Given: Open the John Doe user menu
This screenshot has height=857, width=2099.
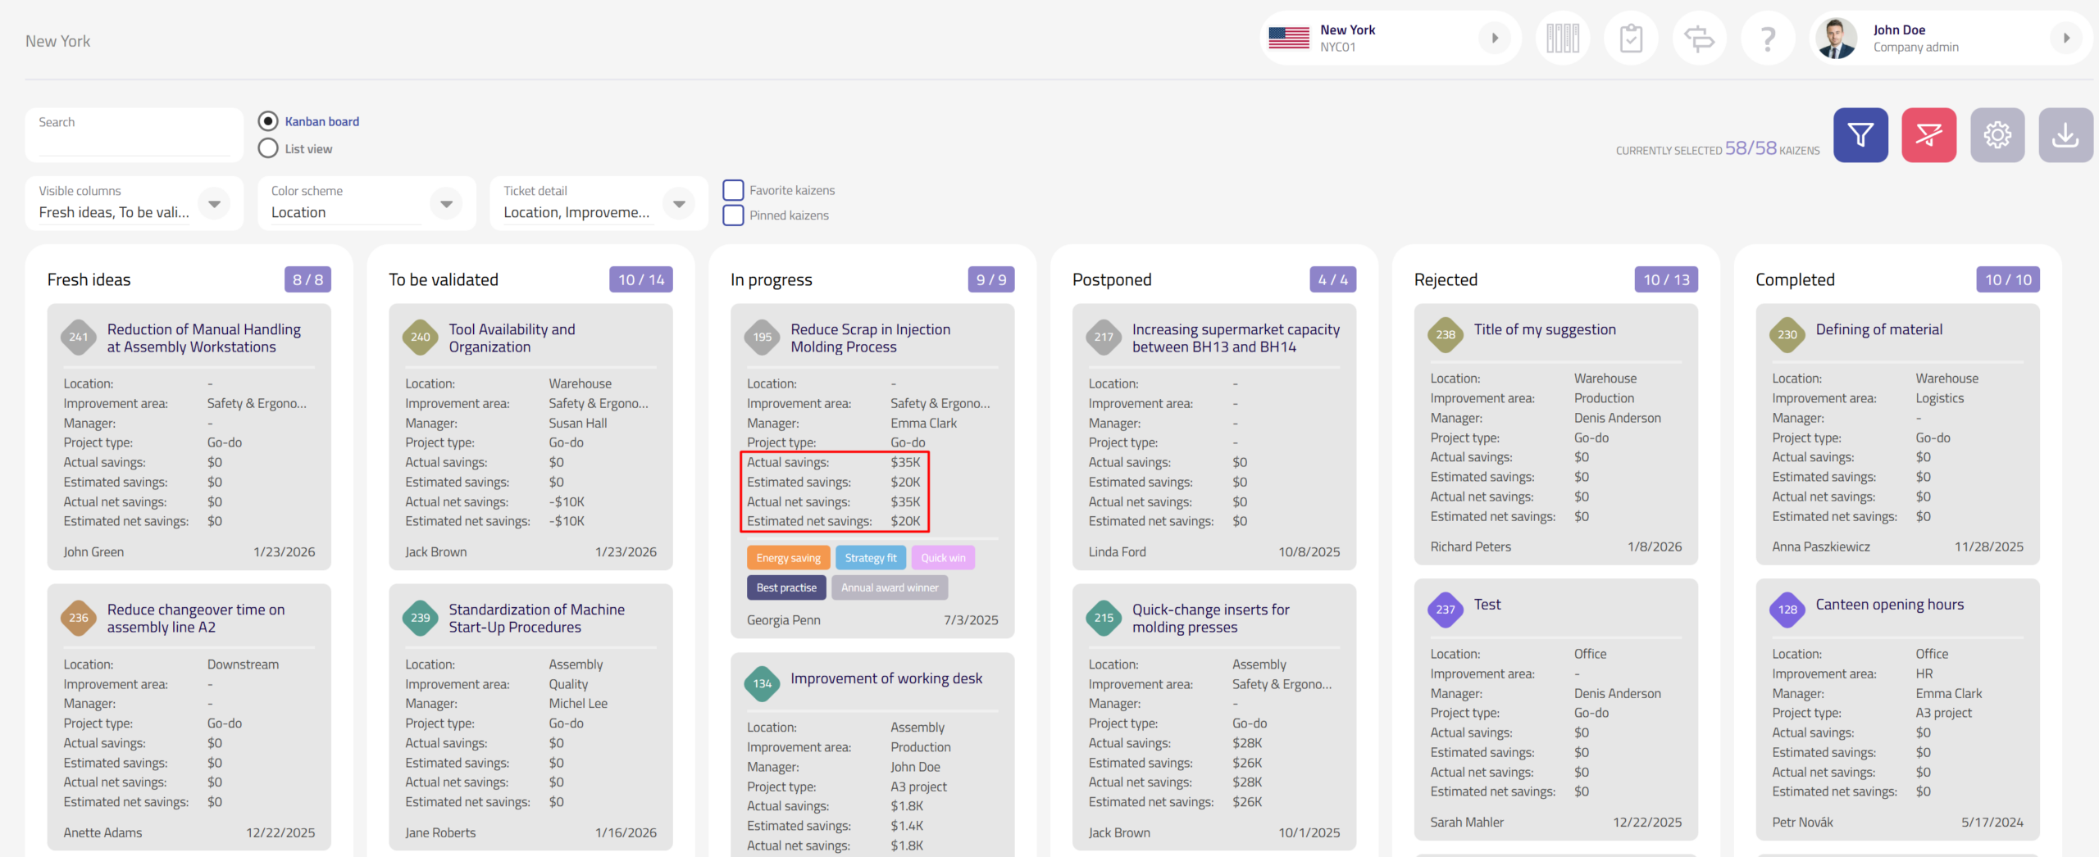Looking at the screenshot, I should click(1950, 39).
